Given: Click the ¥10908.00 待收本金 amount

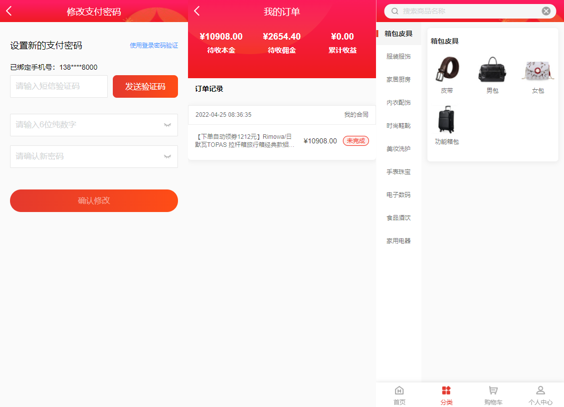Looking at the screenshot, I should (221, 37).
